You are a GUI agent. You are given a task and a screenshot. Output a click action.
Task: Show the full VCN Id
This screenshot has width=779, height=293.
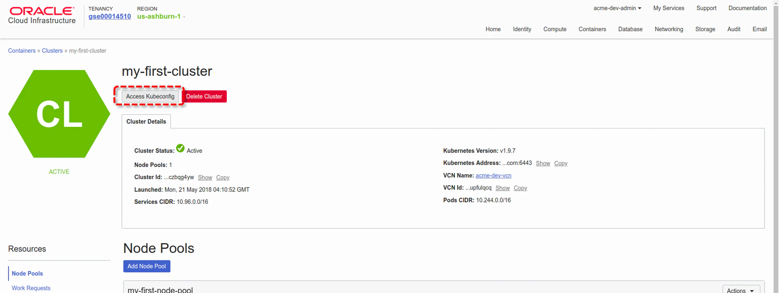[502, 188]
